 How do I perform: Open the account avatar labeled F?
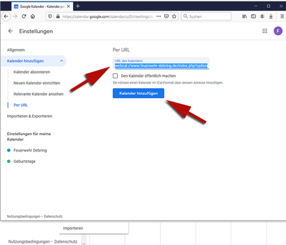[278, 31]
